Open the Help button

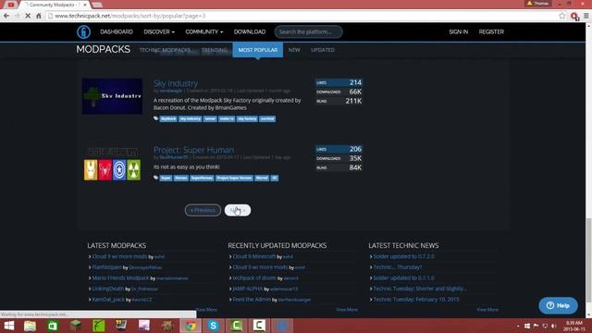[x=558, y=305]
